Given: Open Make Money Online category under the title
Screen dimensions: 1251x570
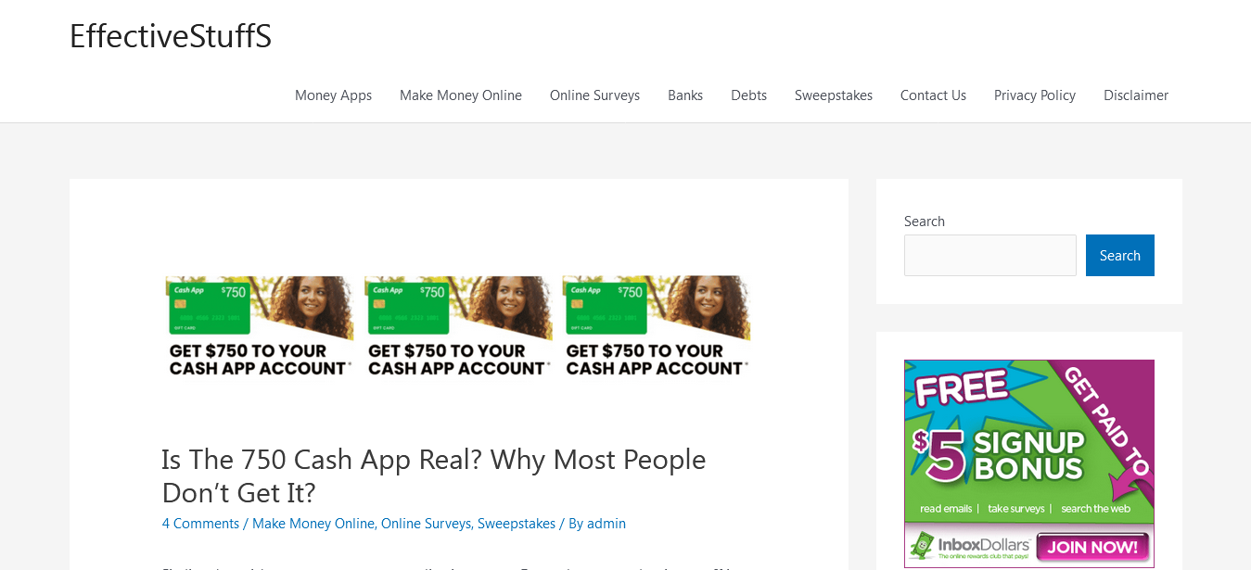Looking at the screenshot, I should [x=313, y=524].
